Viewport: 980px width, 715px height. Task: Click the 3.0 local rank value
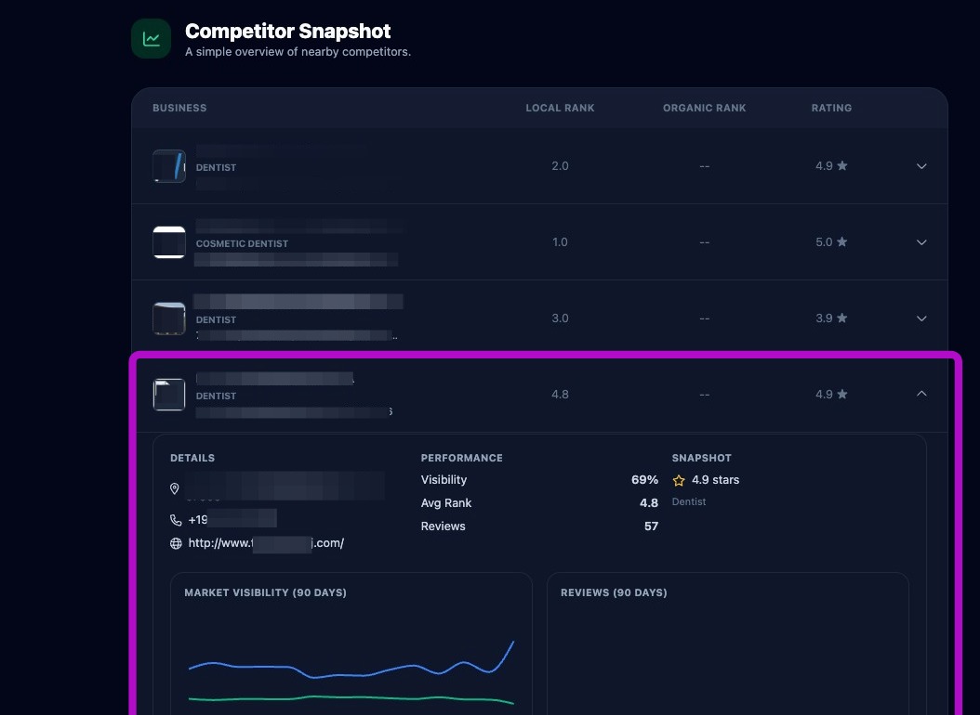pyautogui.click(x=560, y=318)
